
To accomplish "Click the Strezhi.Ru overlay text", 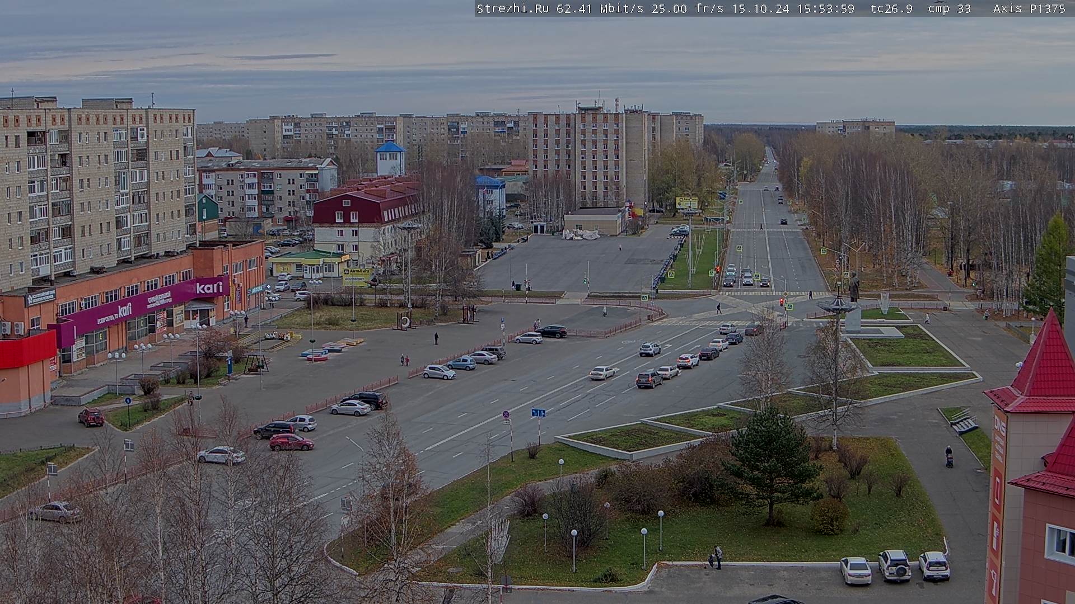I will [512, 8].
